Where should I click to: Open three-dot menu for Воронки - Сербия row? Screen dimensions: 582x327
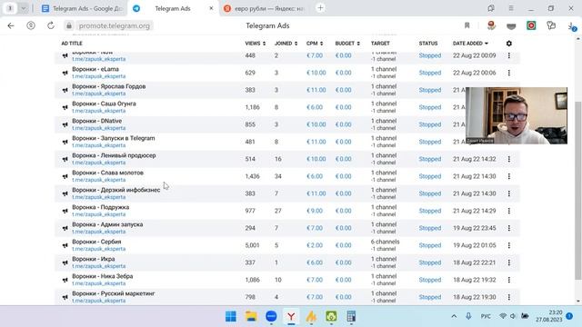pos(509,245)
